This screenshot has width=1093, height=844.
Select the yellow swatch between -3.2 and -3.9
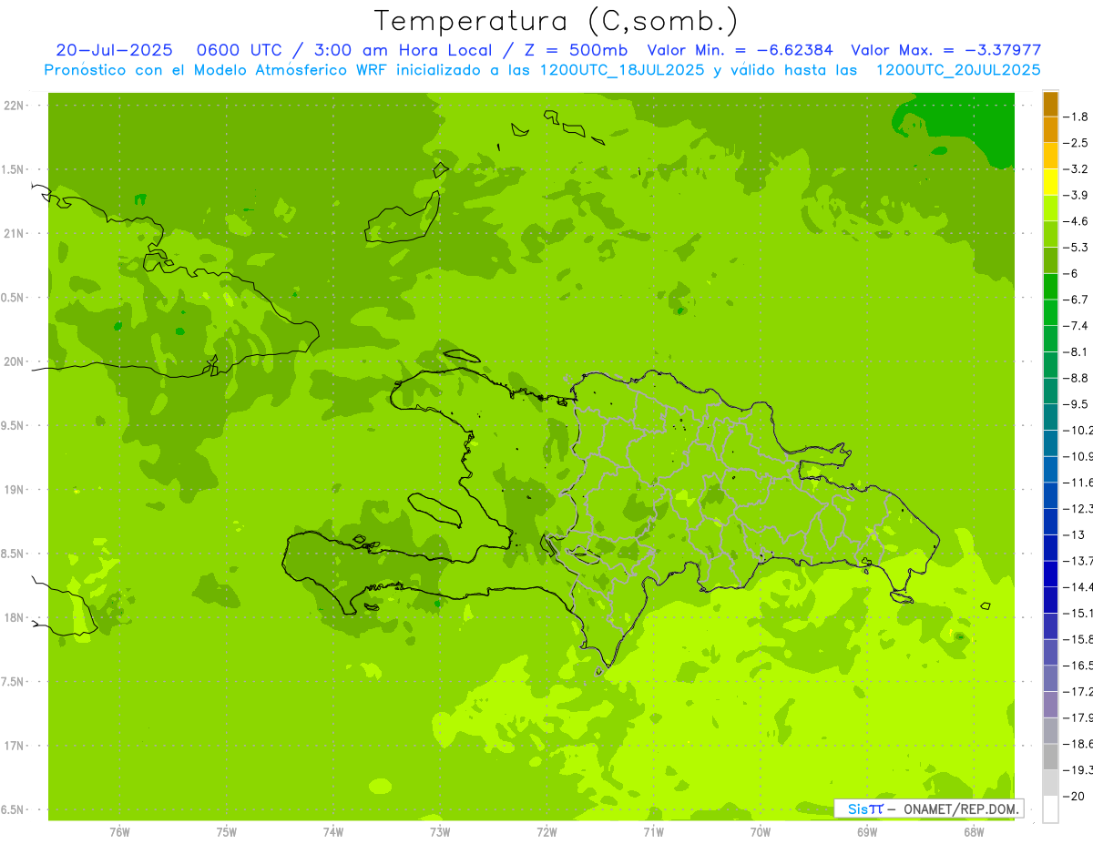point(1050,182)
